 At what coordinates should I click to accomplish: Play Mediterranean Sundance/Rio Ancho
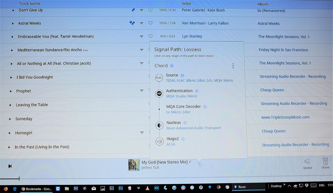(12, 50)
